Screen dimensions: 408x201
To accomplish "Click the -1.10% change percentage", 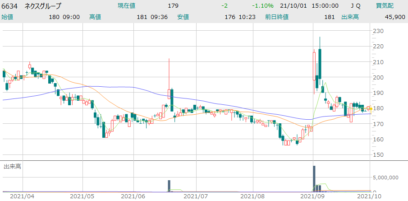I will pos(263,6).
